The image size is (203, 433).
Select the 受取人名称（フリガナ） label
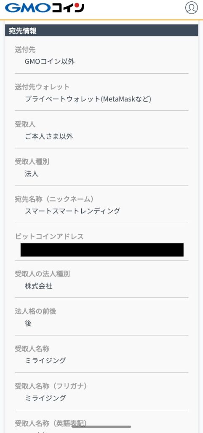[x=51, y=386]
